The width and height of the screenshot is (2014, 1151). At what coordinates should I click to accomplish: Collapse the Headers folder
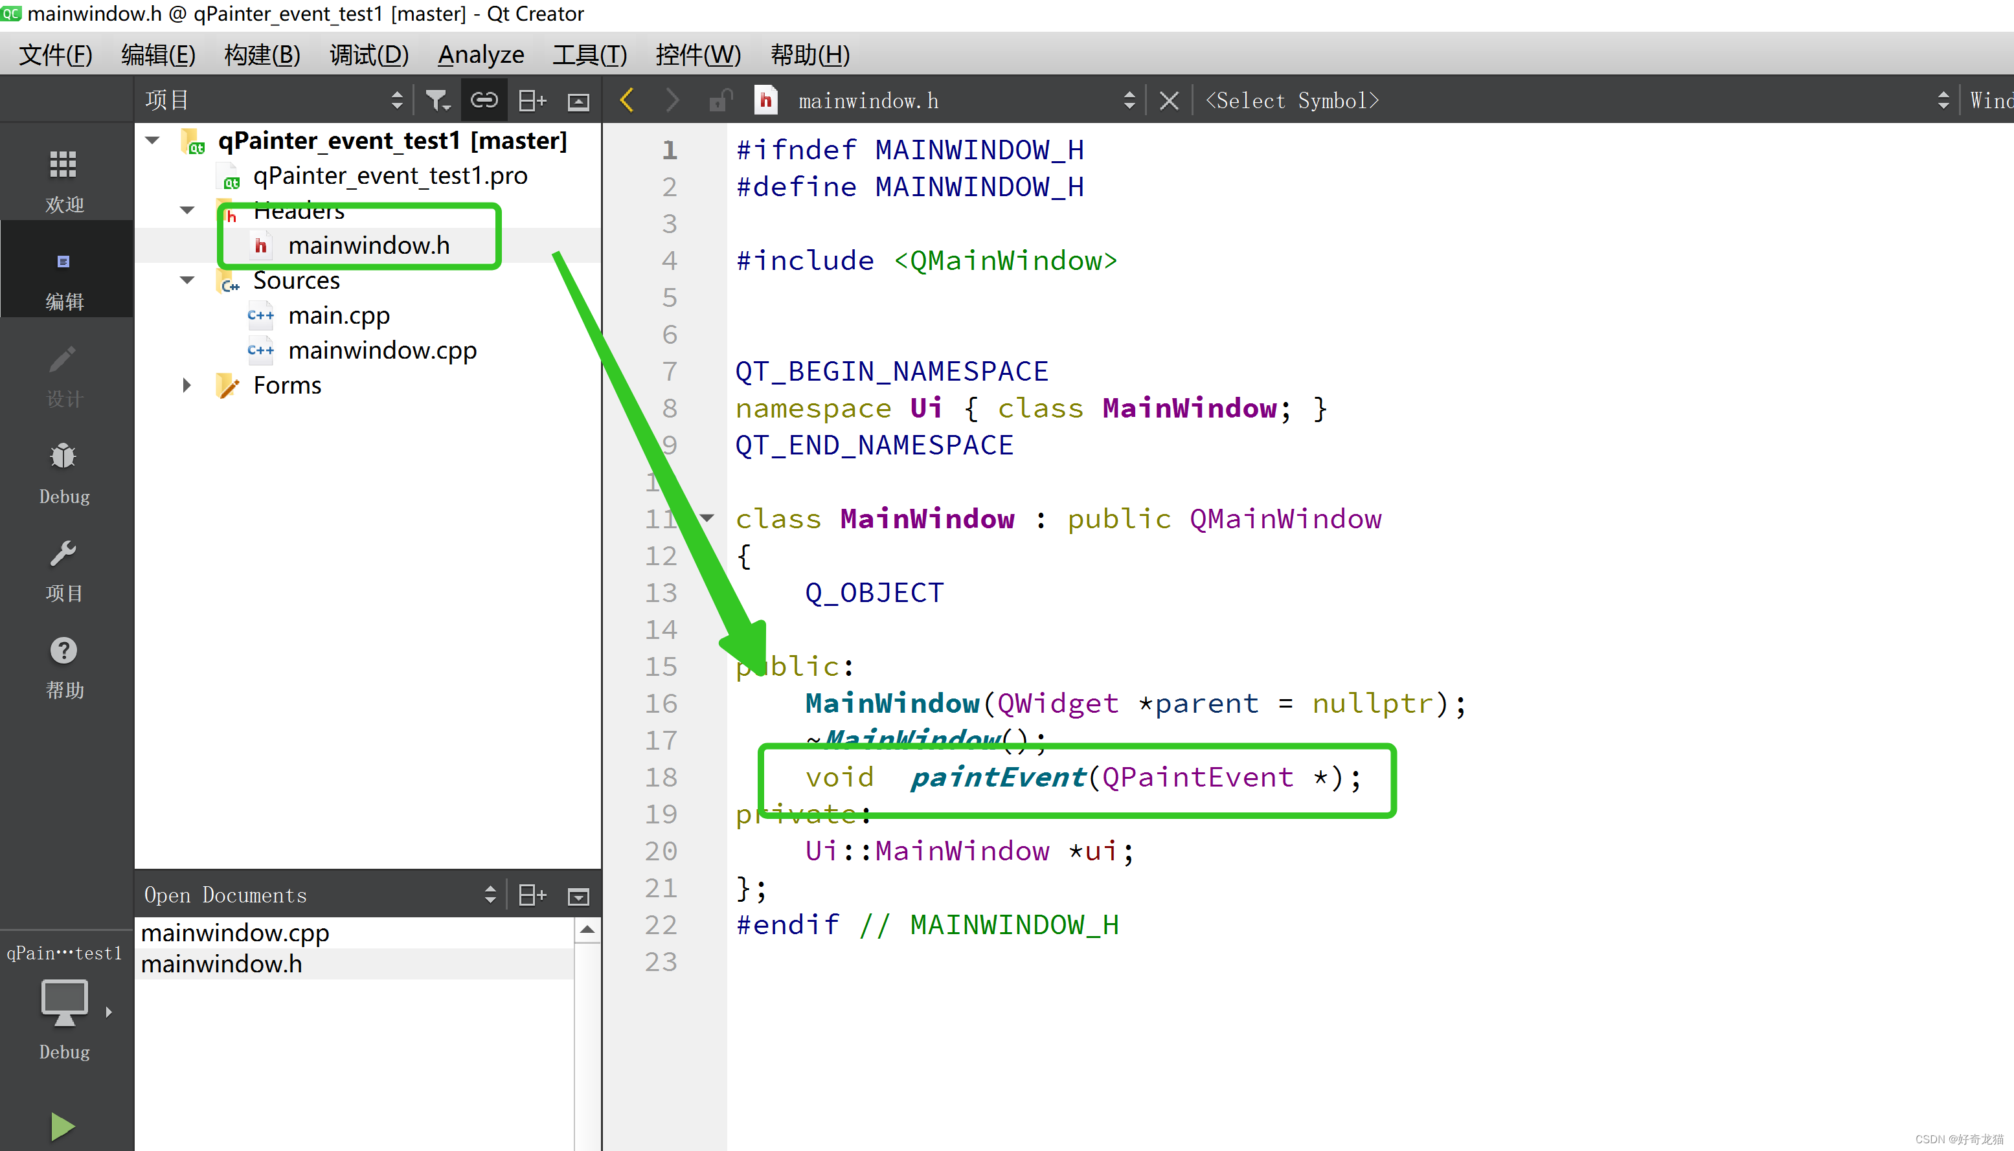coord(187,210)
